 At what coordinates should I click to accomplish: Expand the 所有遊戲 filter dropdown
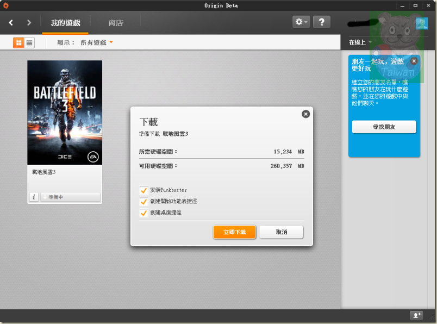pyautogui.click(x=96, y=42)
